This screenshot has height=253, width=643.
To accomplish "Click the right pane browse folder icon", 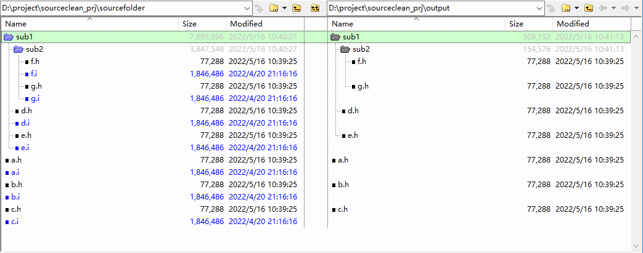I will (566, 8).
